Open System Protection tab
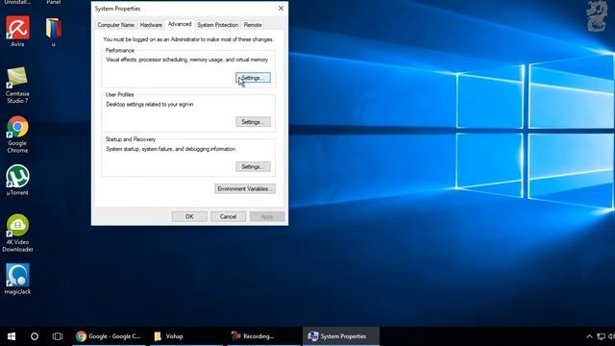The height and width of the screenshot is (346, 615). click(218, 25)
